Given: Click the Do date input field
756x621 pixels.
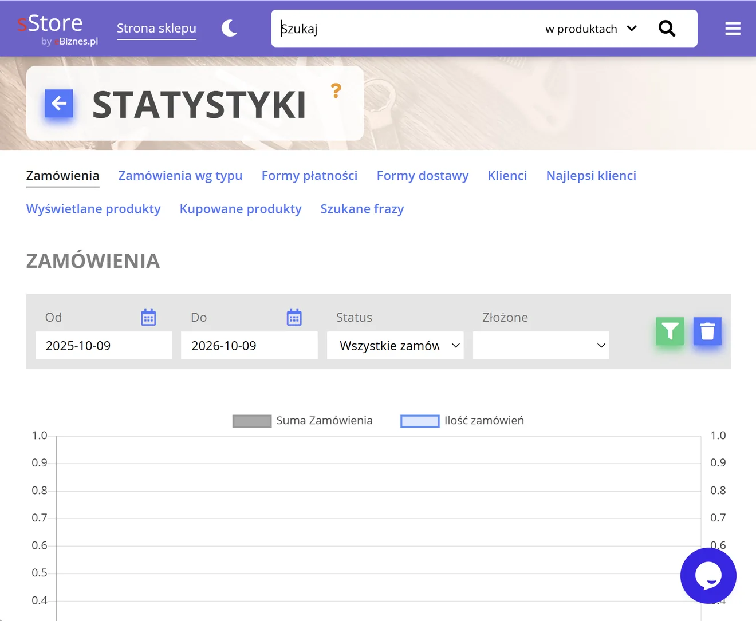Looking at the screenshot, I should 249,346.
